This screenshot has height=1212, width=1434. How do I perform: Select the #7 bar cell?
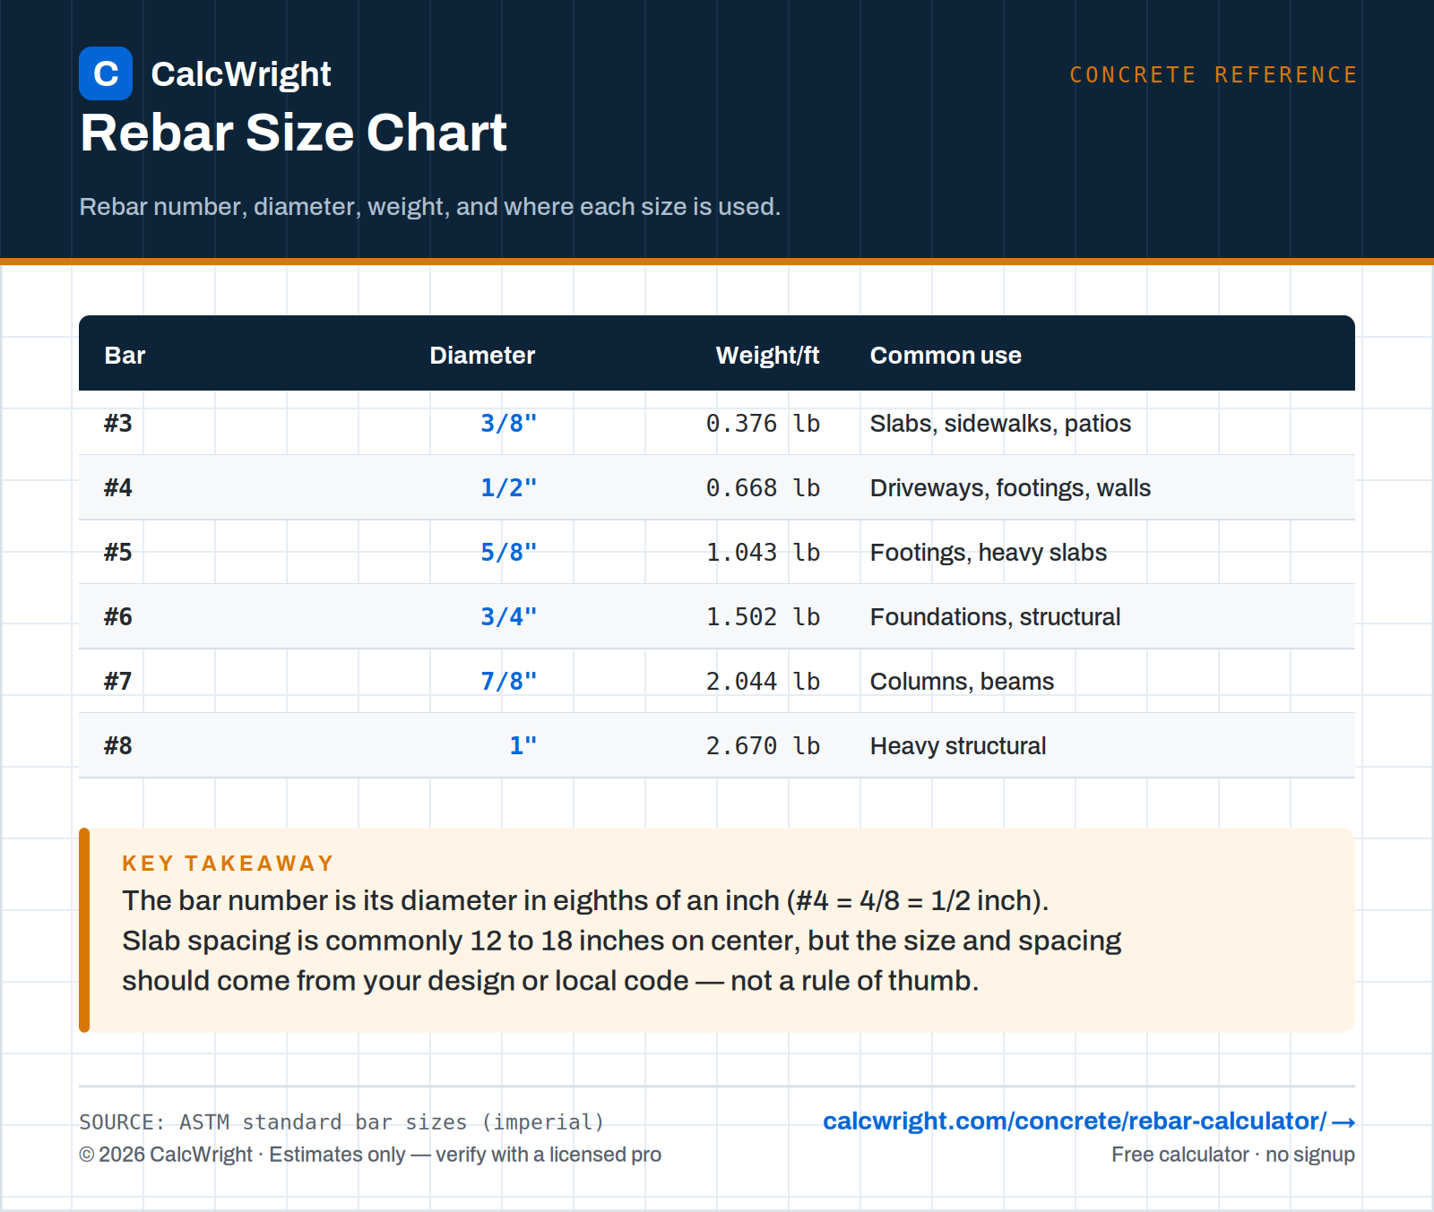pos(118,681)
